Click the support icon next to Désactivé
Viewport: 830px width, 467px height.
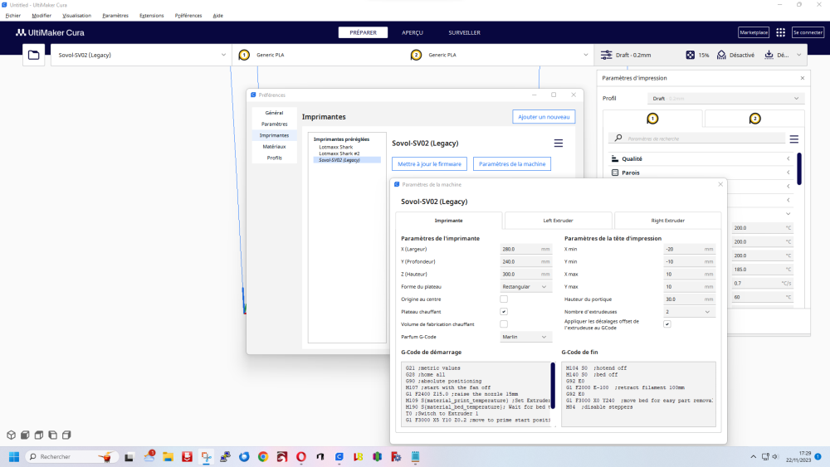point(721,55)
